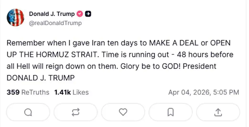Click the ReTruth arrows icon
This screenshot has height=127, width=249.
75,112
